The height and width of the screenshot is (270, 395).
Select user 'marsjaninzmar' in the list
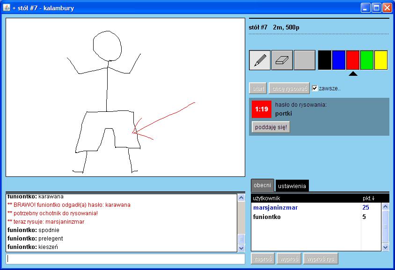[x=275, y=208]
